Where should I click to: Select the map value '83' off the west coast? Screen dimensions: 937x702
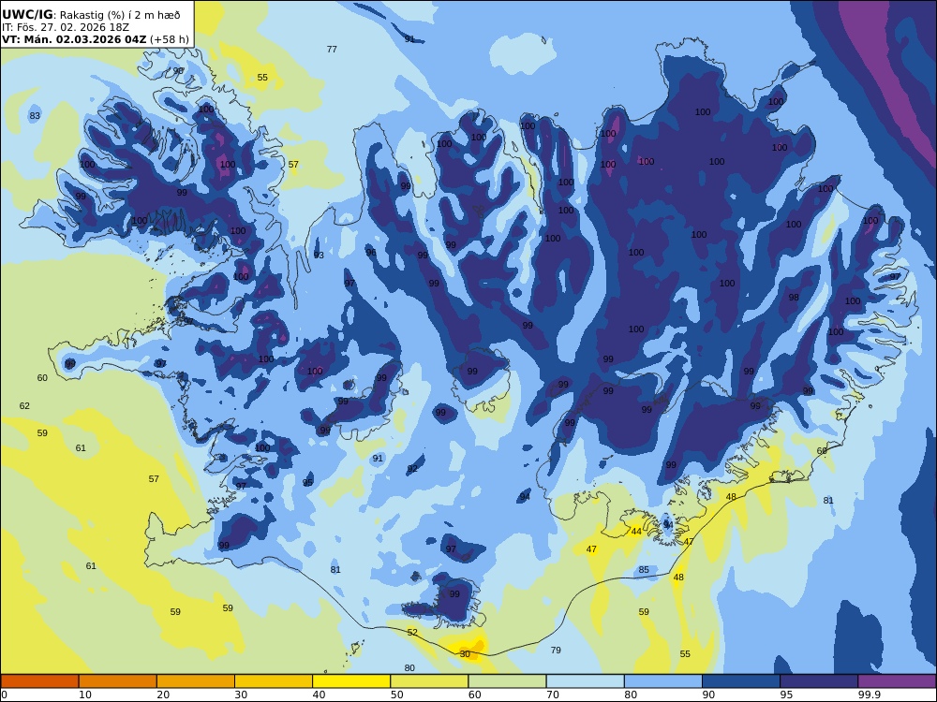[35, 116]
